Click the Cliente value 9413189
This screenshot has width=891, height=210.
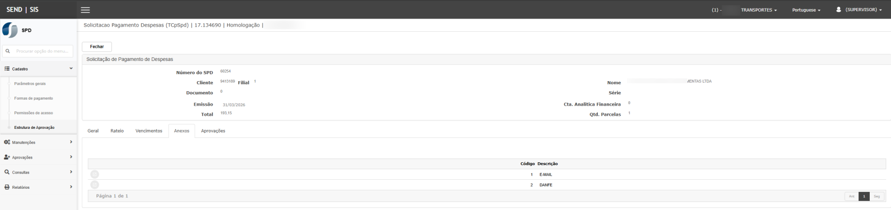point(228,82)
